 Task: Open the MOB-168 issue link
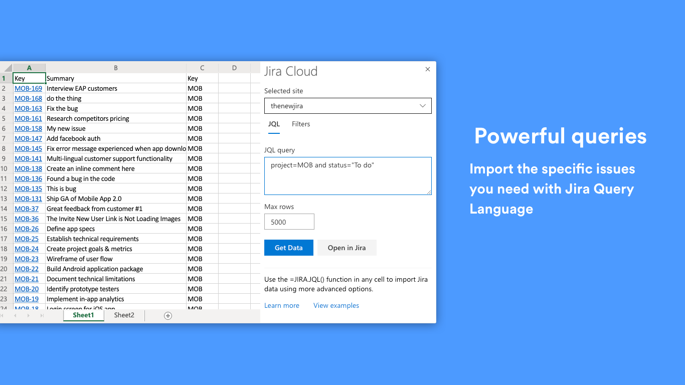(x=28, y=98)
